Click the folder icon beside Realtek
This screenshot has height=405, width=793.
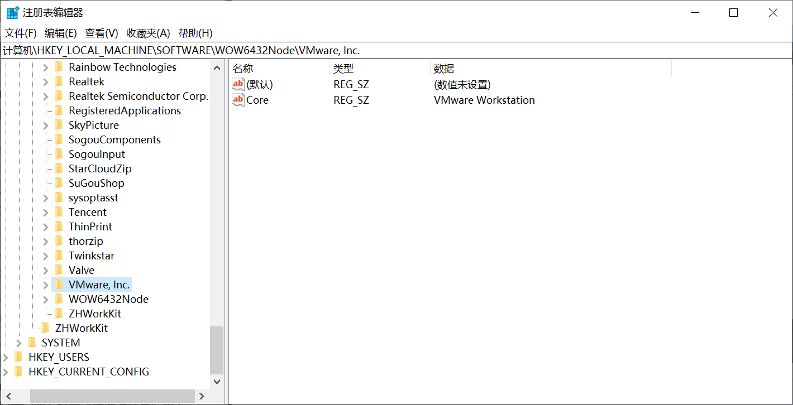(x=59, y=81)
